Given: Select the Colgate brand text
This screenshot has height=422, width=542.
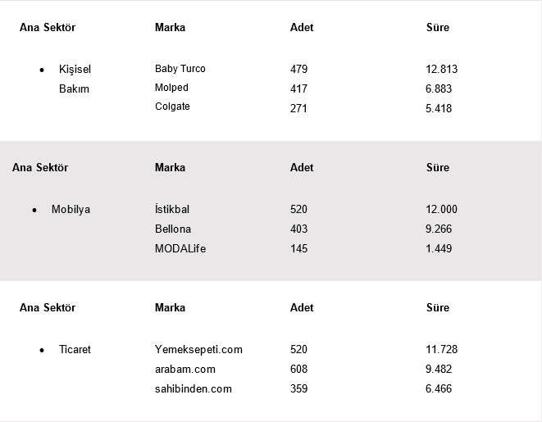Looking at the screenshot, I should tap(172, 107).
